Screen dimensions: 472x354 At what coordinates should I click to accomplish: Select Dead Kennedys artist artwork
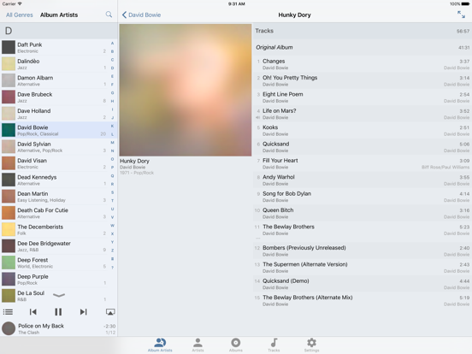tap(9, 180)
